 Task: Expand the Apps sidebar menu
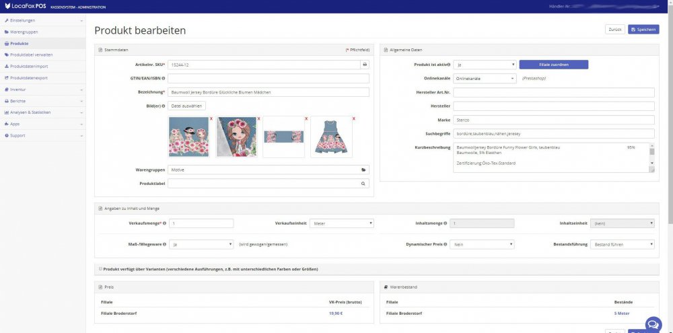point(43,124)
